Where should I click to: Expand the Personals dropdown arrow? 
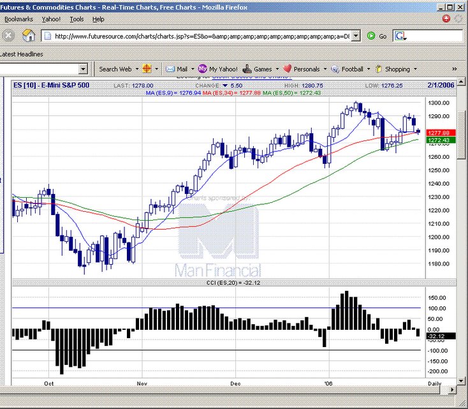(x=325, y=69)
